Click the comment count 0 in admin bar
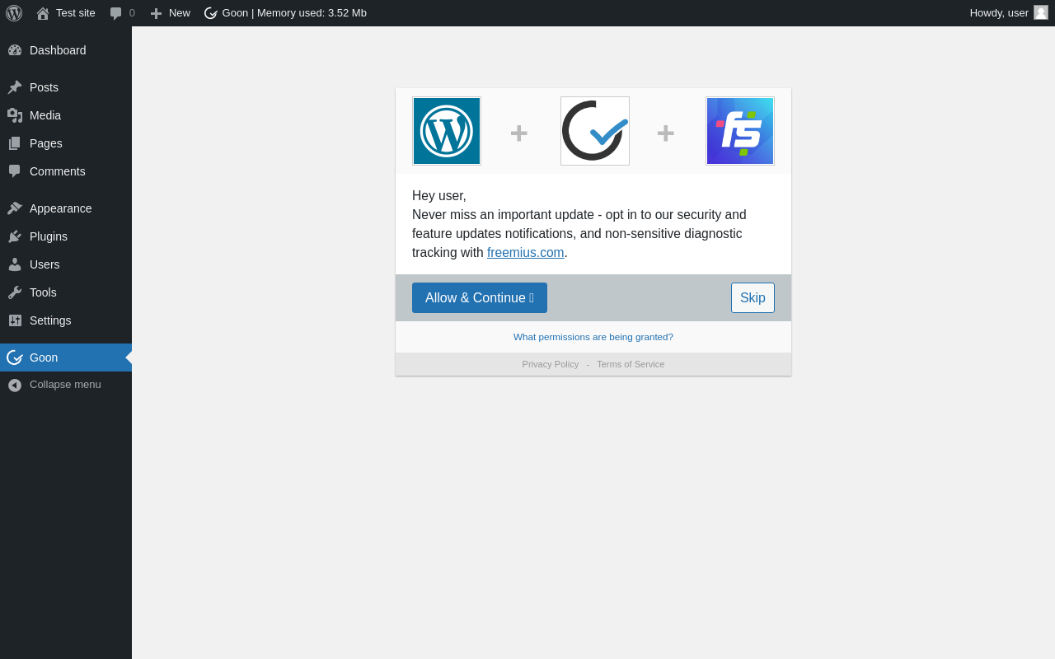 click(x=132, y=13)
